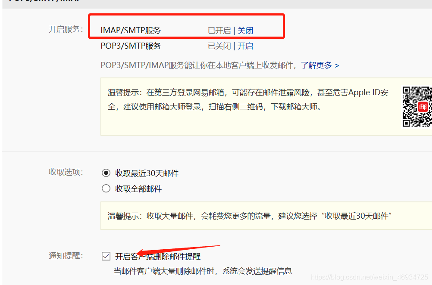Click the IMAP/SMTP服务 label text
Viewport: 432px width, 285px height.
click(x=131, y=30)
